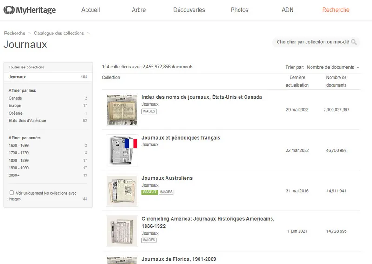
Task: Open Chronicling America: Journaux Historiques Américains
Action: 208,223
